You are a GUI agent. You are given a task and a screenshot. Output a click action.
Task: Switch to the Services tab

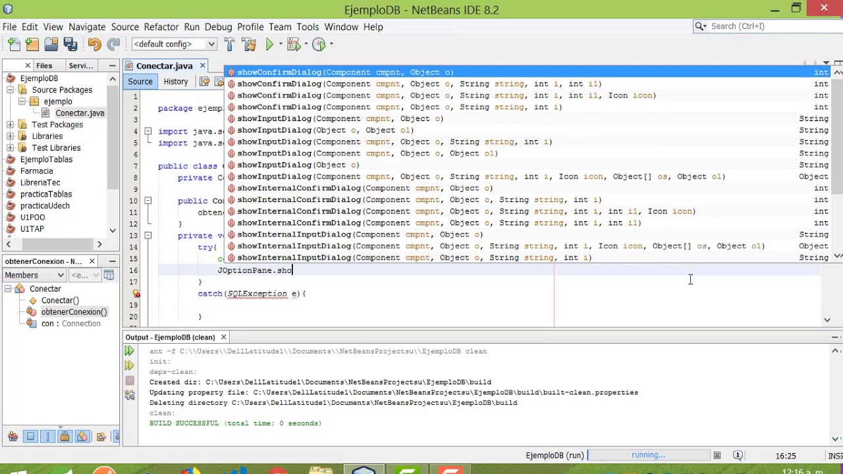point(81,66)
